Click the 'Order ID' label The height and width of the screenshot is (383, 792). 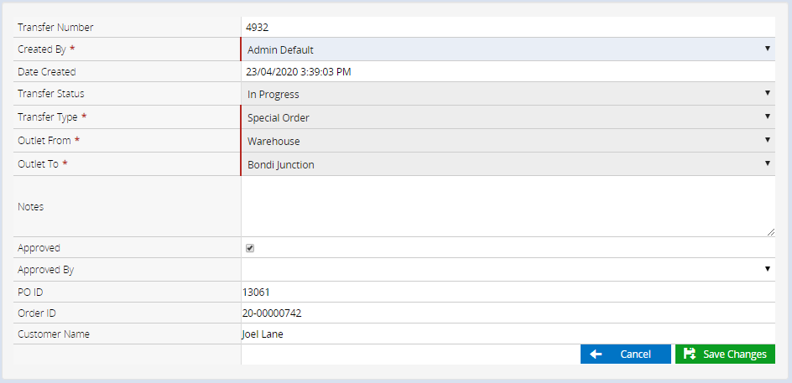pyautogui.click(x=37, y=313)
